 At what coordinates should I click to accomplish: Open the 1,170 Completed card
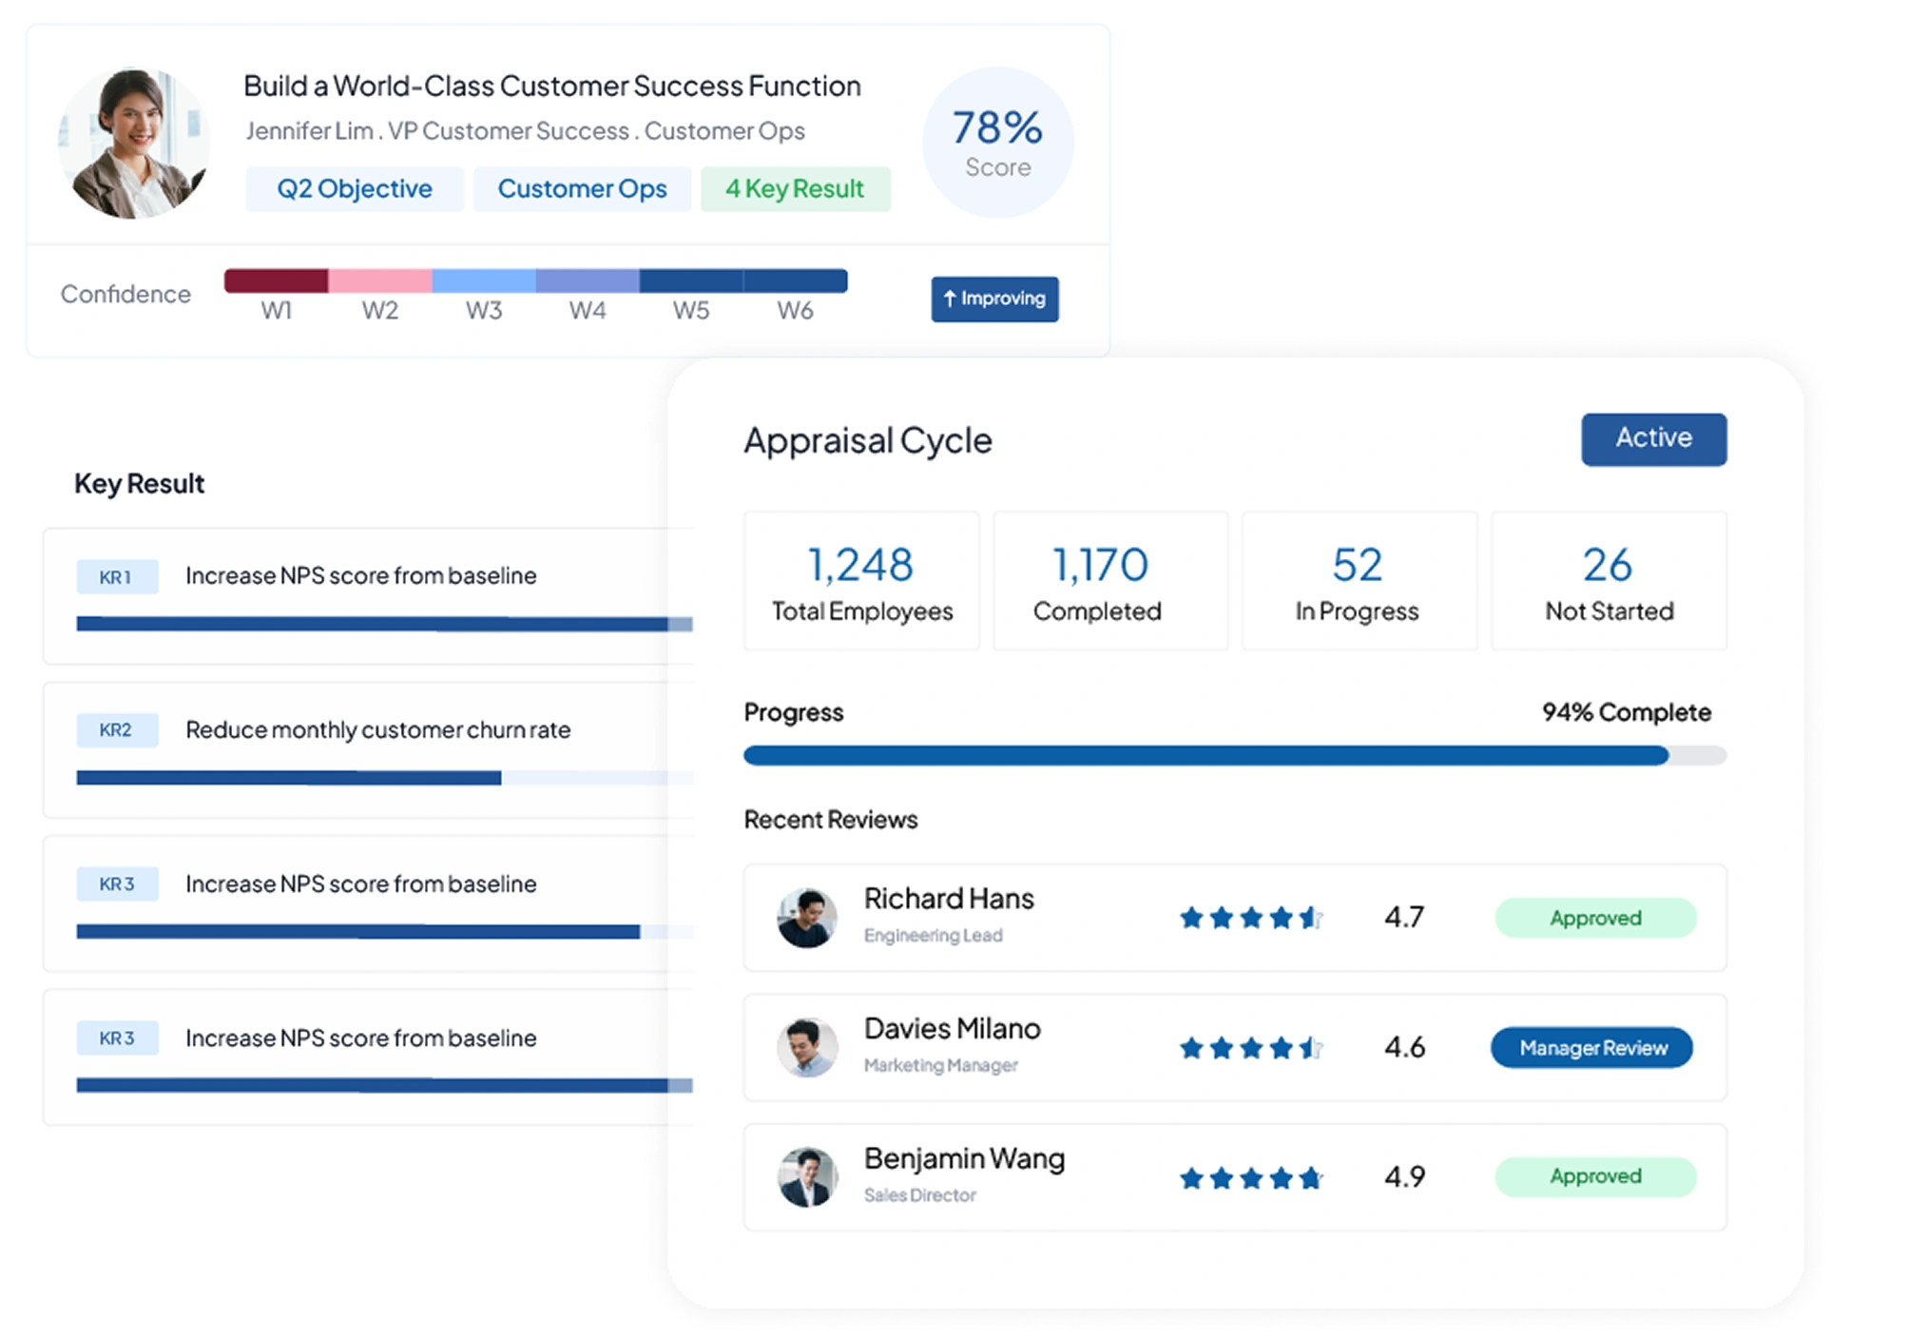click(x=1110, y=581)
